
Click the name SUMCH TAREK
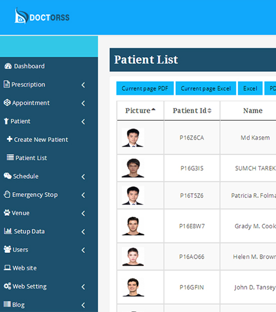click(x=255, y=168)
